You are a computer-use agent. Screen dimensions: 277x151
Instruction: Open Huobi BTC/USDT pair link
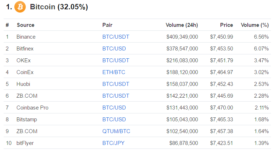tap(116, 84)
